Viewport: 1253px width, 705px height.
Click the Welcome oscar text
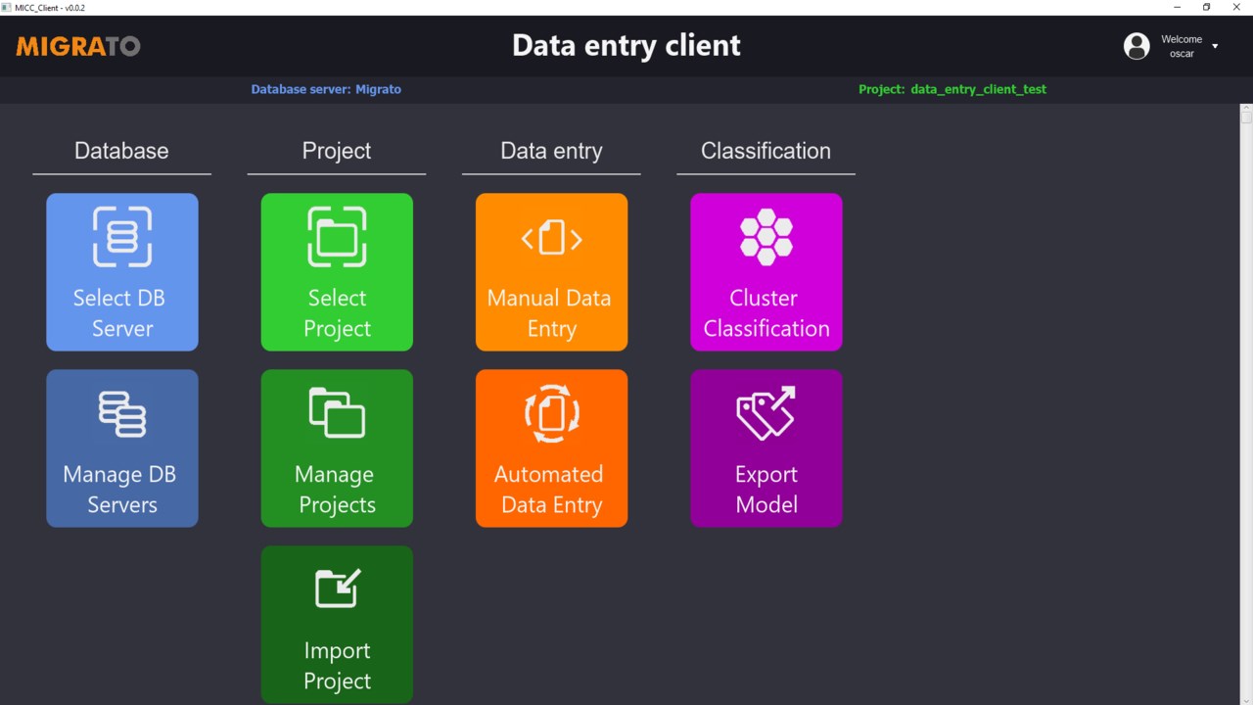[x=1182, y=46]
